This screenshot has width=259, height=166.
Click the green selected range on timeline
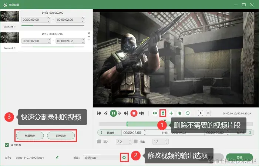coord(142,124)
